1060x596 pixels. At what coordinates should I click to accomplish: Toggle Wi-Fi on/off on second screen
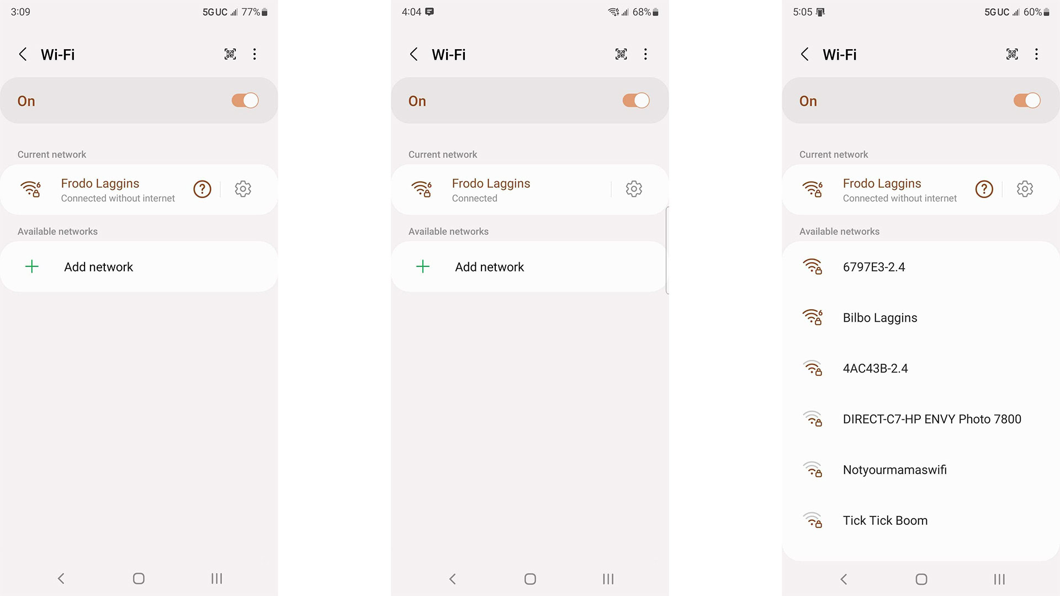634,100
